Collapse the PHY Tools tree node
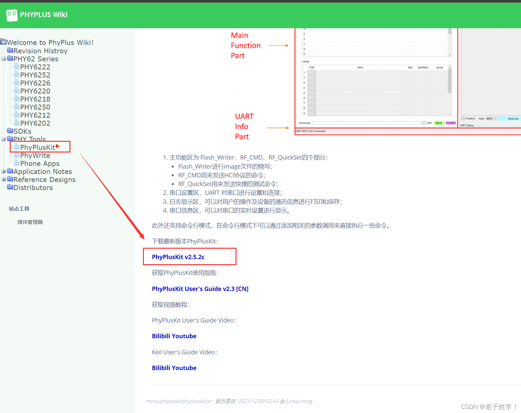Screen dimensions: 521x413 coord(4,139)
